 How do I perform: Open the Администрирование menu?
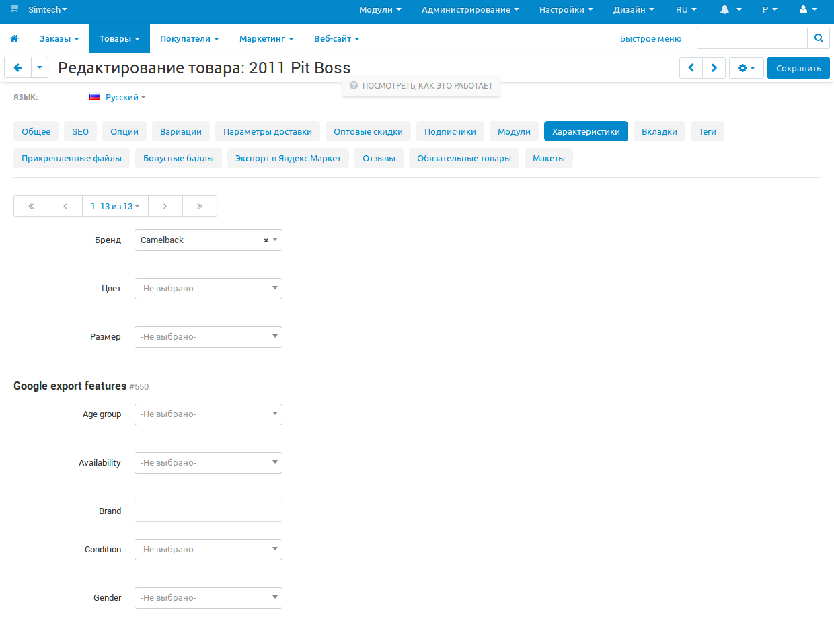[470, 10]
